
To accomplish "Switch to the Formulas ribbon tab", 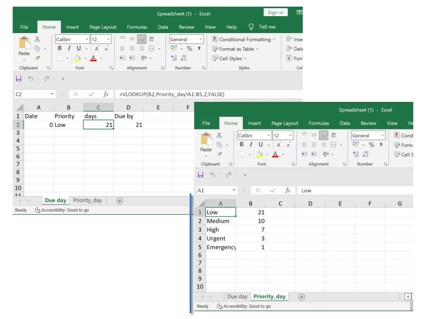I will pos(319,123).
